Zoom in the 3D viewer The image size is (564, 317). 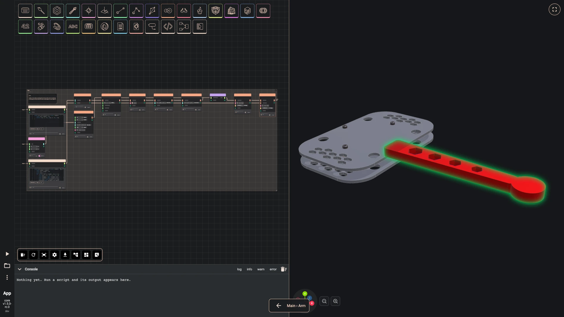tap(335, 301)
